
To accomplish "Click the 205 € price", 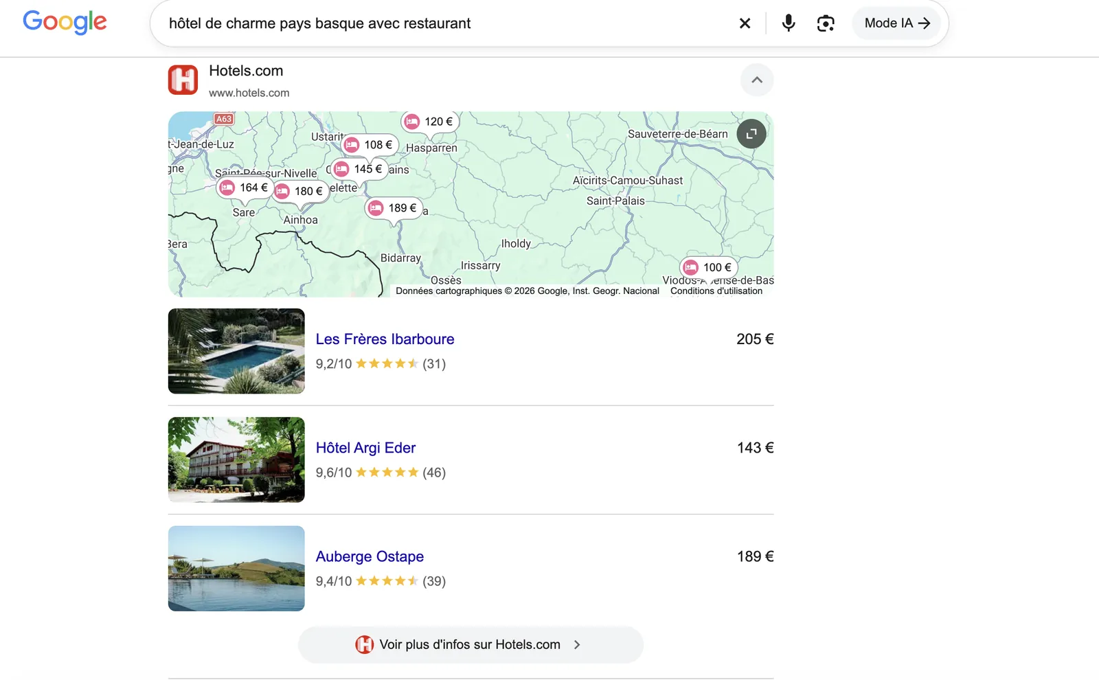I will 755,339.
